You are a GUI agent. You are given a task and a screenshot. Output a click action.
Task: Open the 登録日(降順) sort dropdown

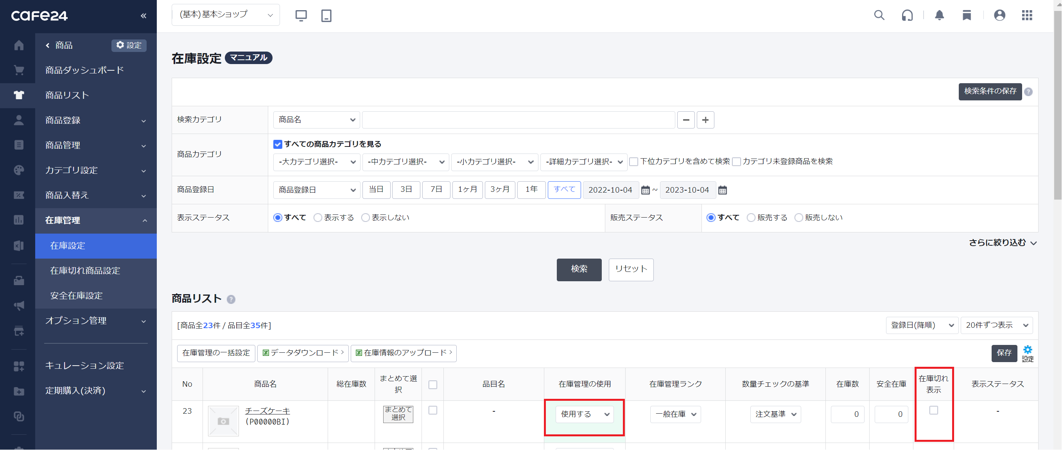pos(922,325)
